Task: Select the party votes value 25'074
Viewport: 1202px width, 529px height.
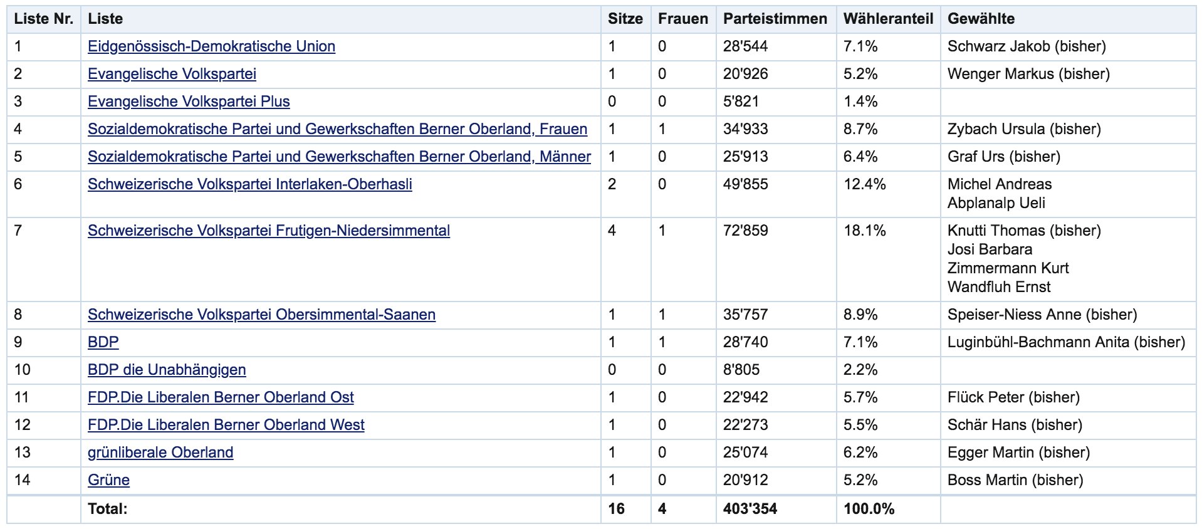Action: [746, 453]
